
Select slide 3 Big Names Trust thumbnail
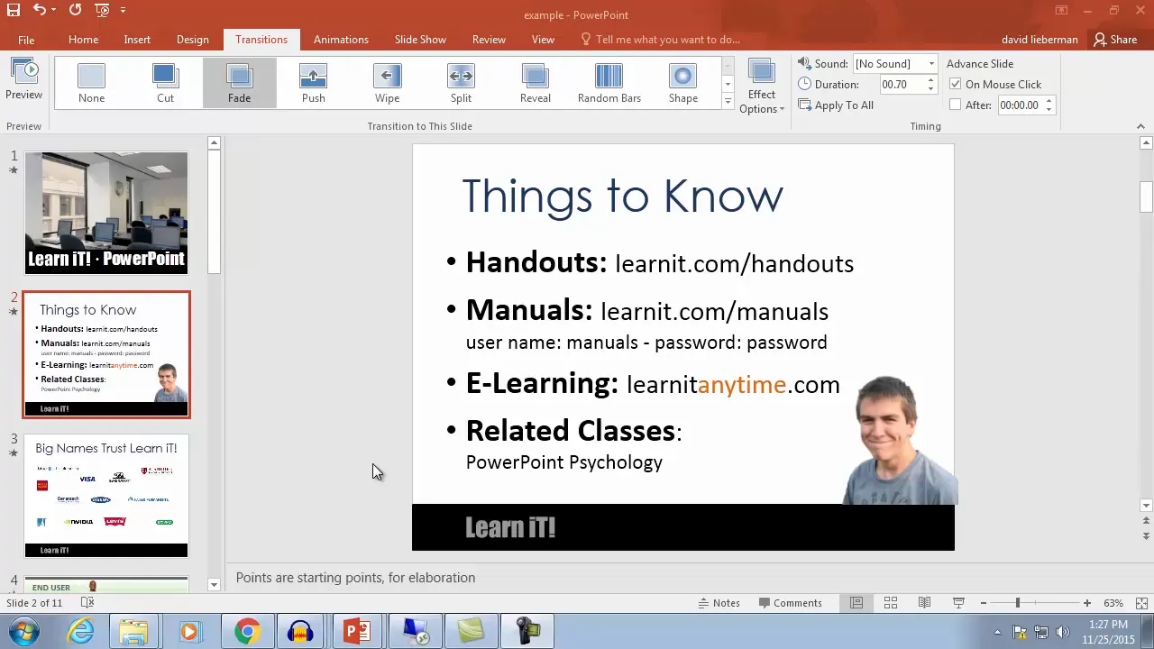(x=106, y=496)
